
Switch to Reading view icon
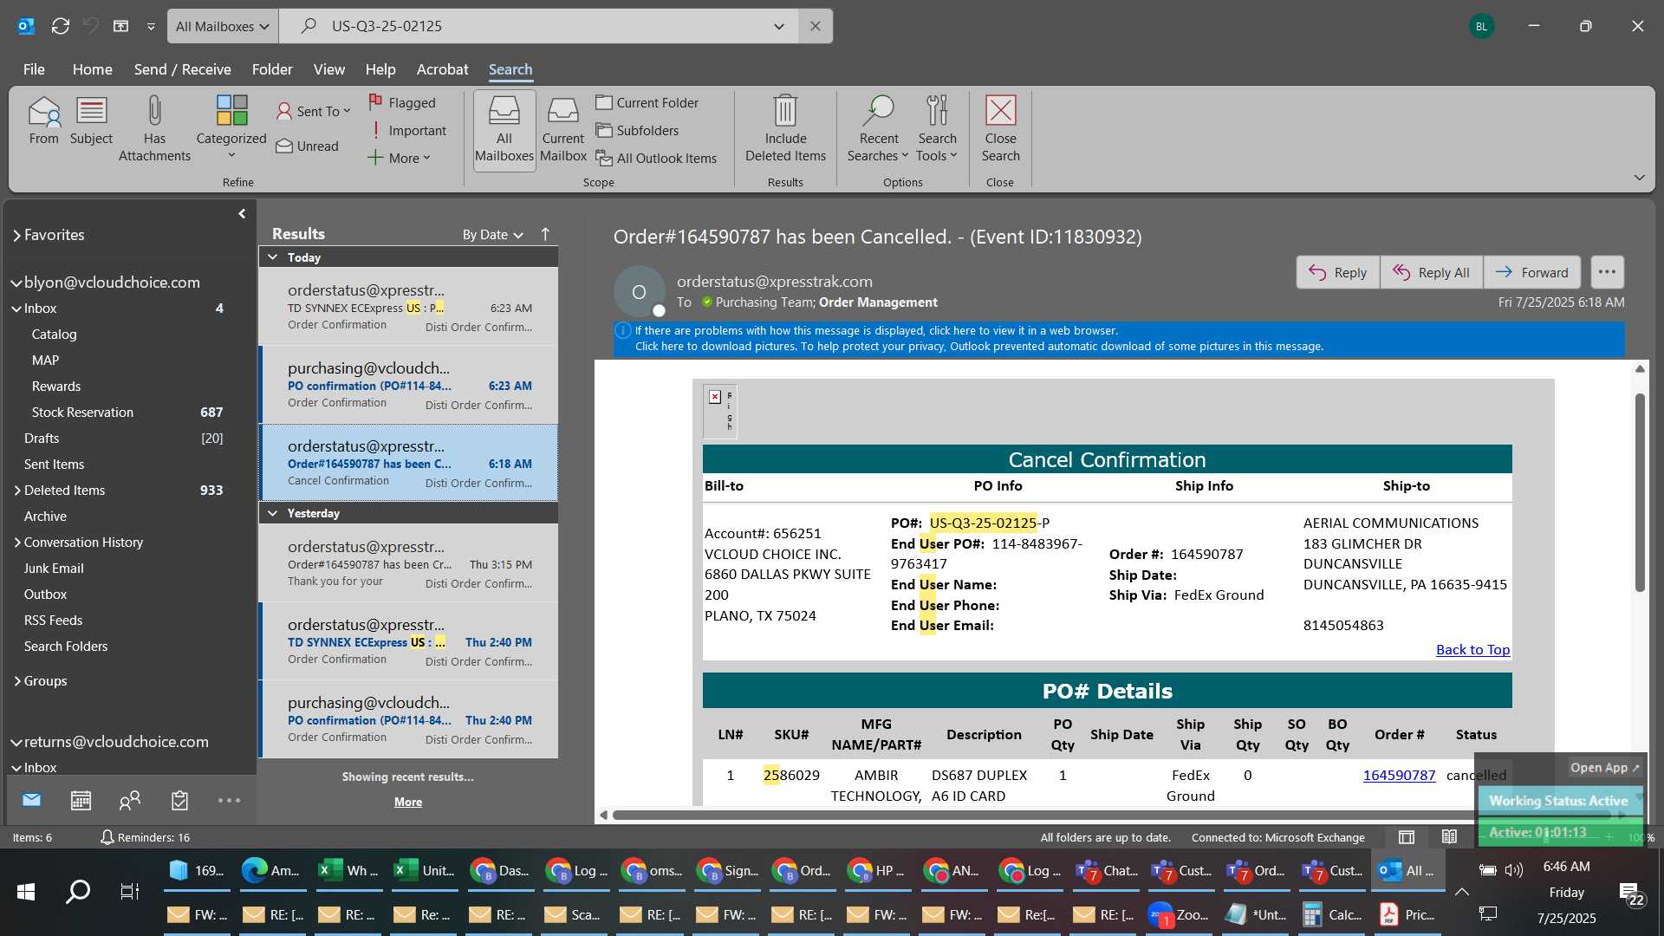[x=1449, y=837]
